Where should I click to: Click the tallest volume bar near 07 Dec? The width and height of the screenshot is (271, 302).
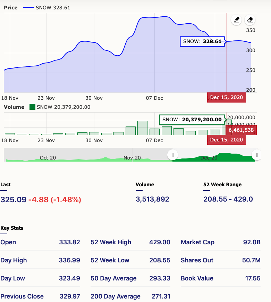pos(142,128)
